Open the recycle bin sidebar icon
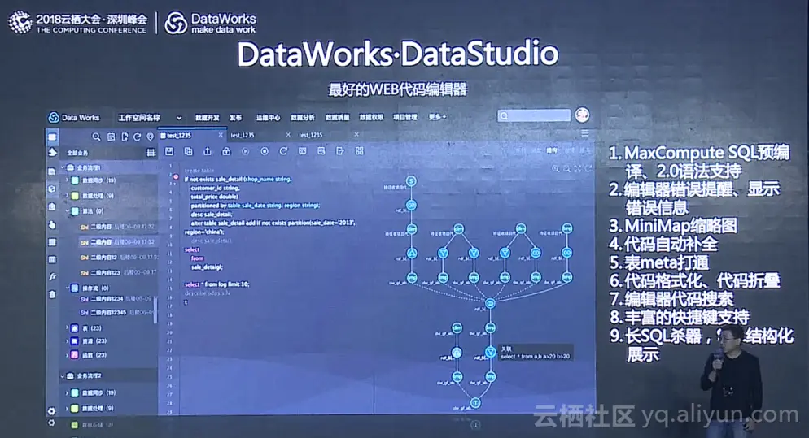The height and width of the screenshot is (438, 809). coord(52,294)
